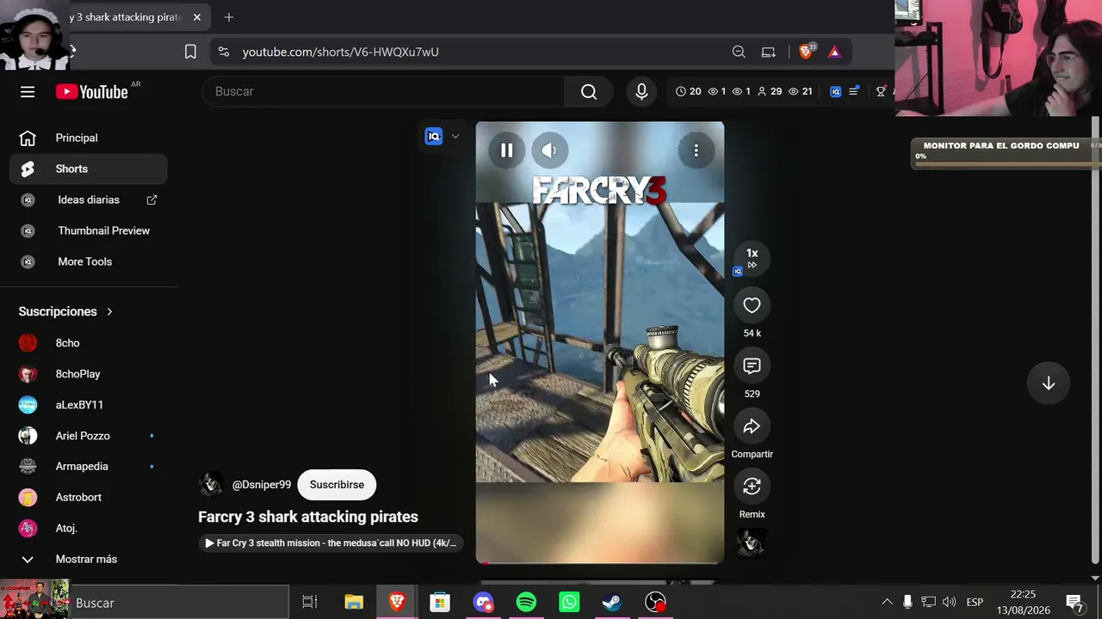
Task: Open the Windows notification center
Action: 1074,602
